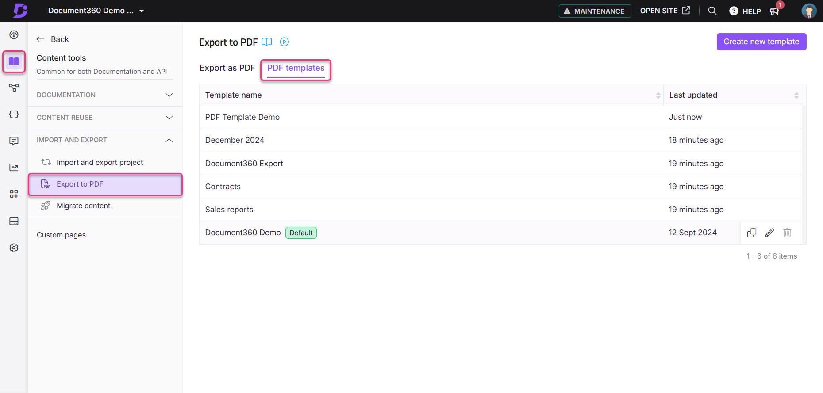This screenshot has height=393, width=823.
Task: Open project switcher dropdown arrow
Action: pos(142,11)
